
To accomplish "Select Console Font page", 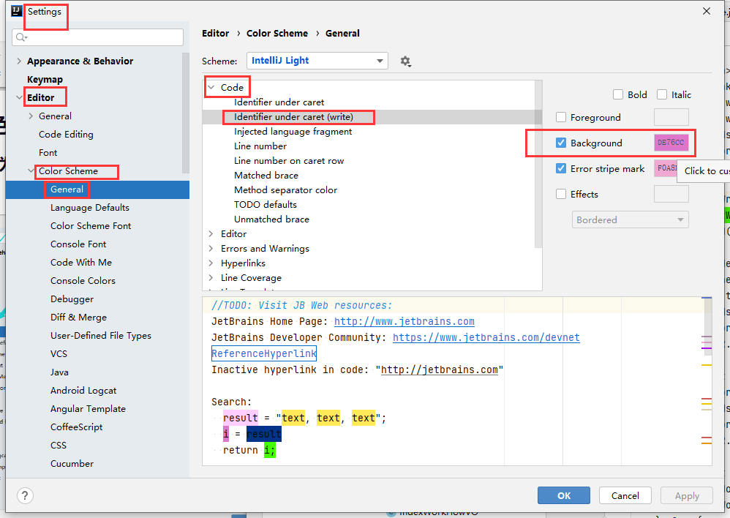I will coord(78,244).
